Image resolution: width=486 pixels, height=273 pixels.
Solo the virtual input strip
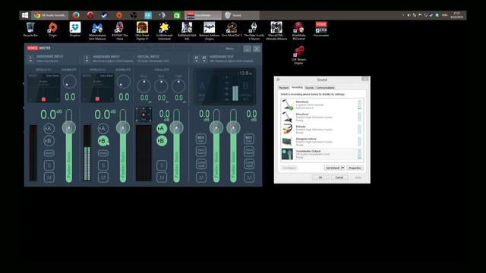point(162,165)
